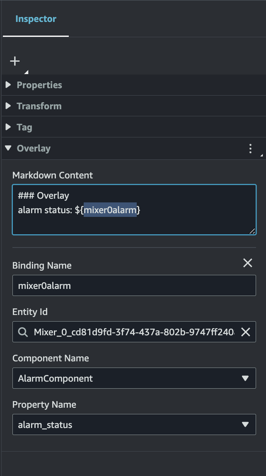Remove the Binding Name with the X icon
This screenshot has width=266, height=476.
tap(247, 263)
